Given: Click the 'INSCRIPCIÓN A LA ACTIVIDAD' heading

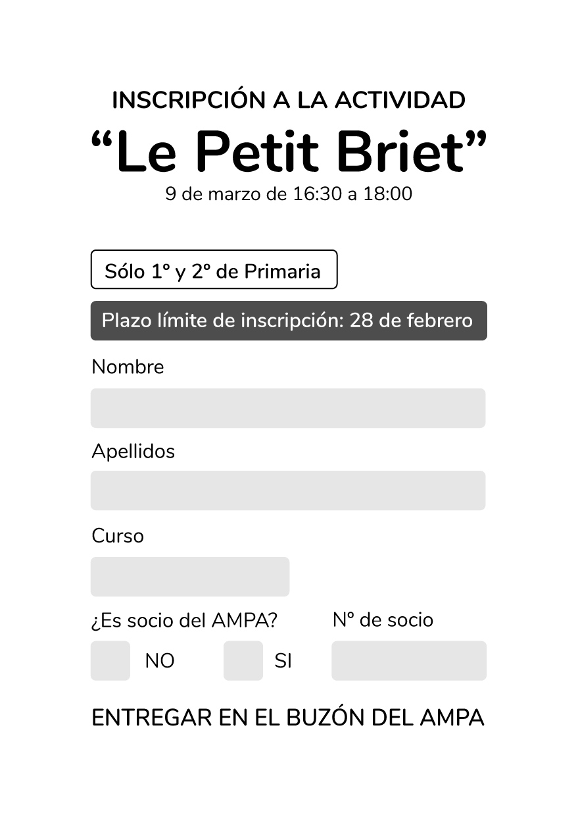Looking at the screenshot, I should 289,100.
